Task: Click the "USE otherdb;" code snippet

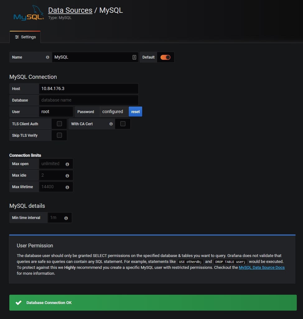Action: pyautogui.click(x=190, y=262)
